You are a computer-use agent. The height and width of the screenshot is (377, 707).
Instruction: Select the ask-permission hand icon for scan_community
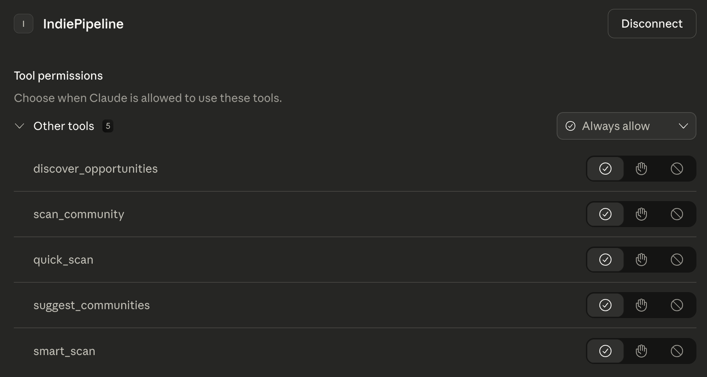[641, 214]
